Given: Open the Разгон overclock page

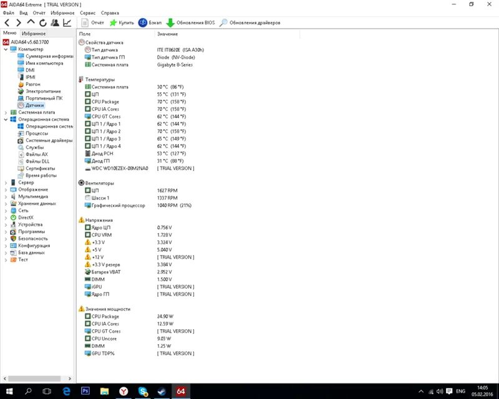Looking at the screenshot, I should [x=29, y=84].
